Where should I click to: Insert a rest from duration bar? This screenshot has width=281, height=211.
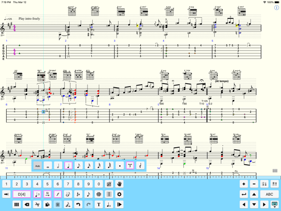tap(140, 166)
